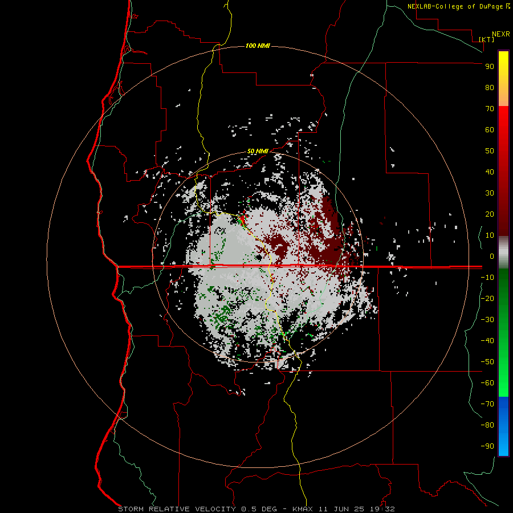Click the positive 80 knot scale label
Screen dimensions: 513x513
pyautogui.click(x=490, y=87)
